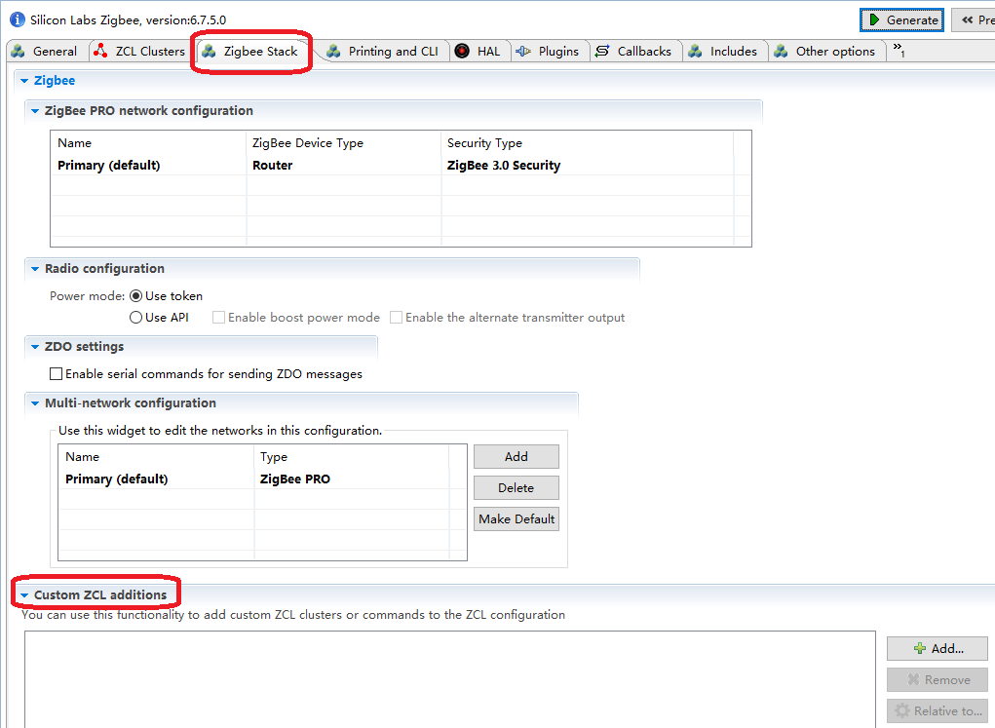Enable serial commands for sending ZDO messages

pyautogui.click(x=57, y=373)
